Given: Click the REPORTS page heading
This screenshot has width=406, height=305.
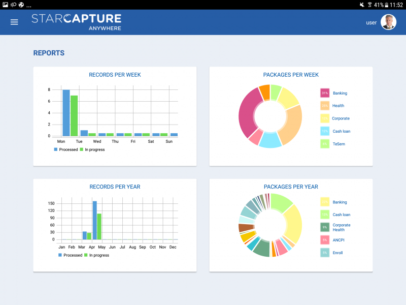Looking at the screenshot, I should 48,53.
